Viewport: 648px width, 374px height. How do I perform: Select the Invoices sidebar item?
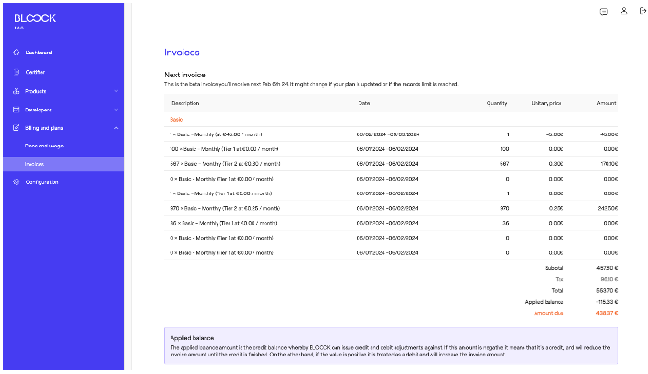[x=35, y=164]
